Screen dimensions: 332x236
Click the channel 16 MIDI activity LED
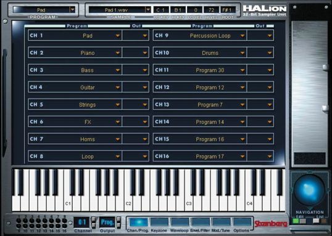[x=65, y=226]
